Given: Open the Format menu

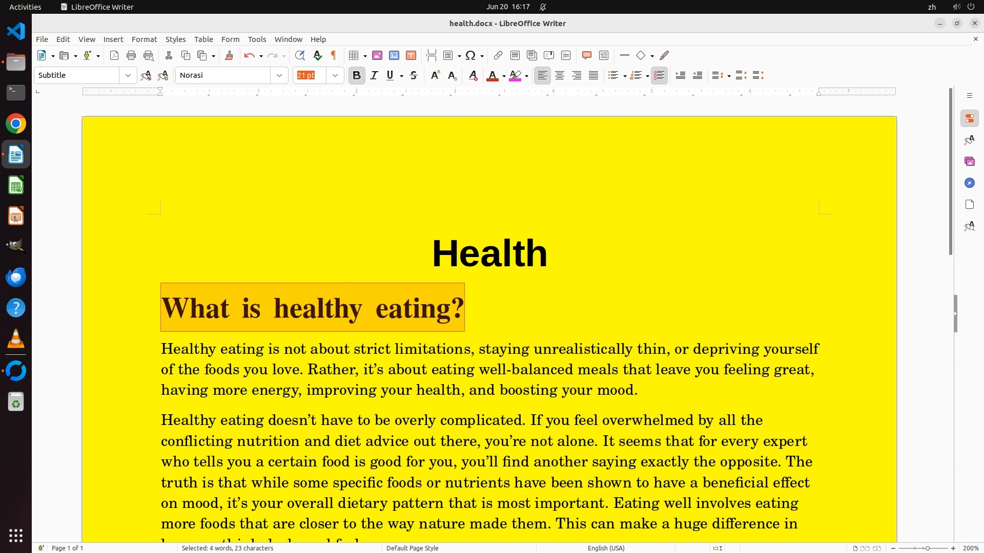Looking at the screenshot, I should point(144,39).
